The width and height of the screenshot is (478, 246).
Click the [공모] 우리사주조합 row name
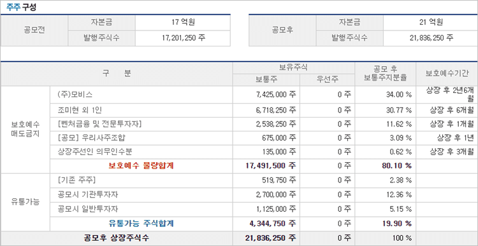[x=91, y=138]
